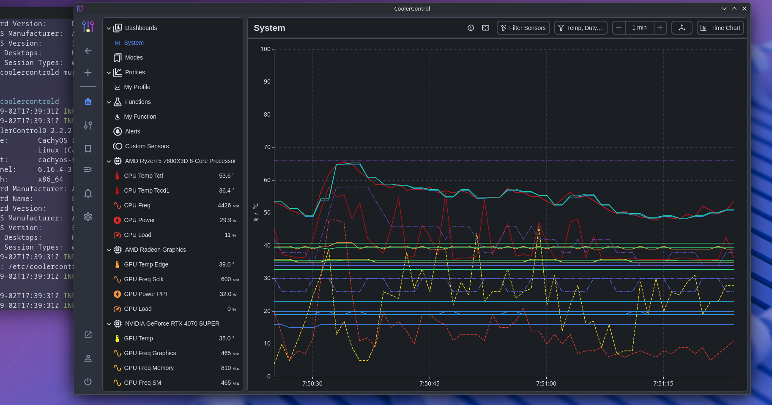Click the 1 min time range field
Screen dimensions: 772x405
click(639, 28)
